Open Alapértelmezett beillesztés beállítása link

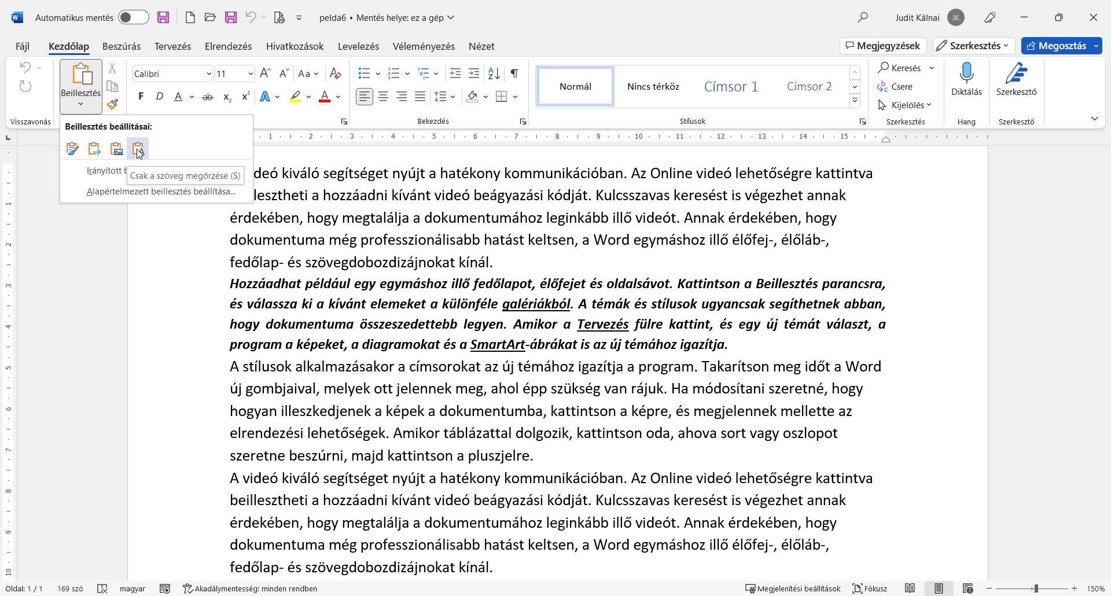tap(161, 192)
